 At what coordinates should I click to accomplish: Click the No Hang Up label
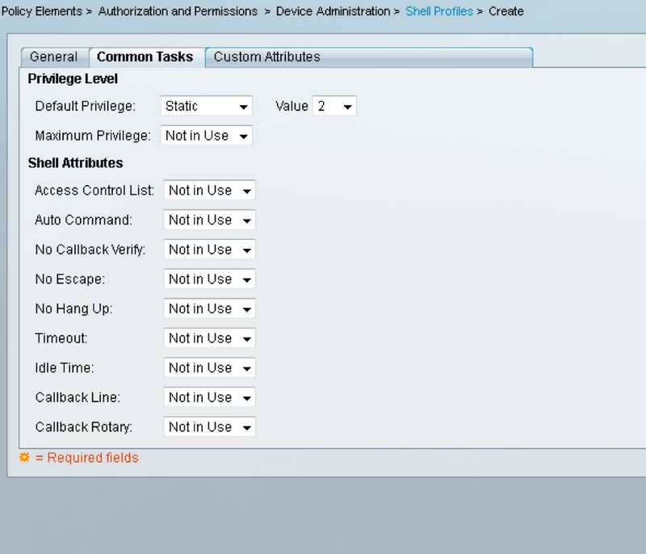[x=73, y=308]
